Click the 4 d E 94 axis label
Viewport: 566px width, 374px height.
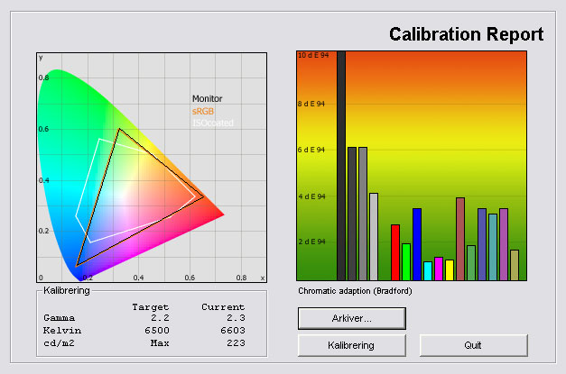(x=311, y=196)
